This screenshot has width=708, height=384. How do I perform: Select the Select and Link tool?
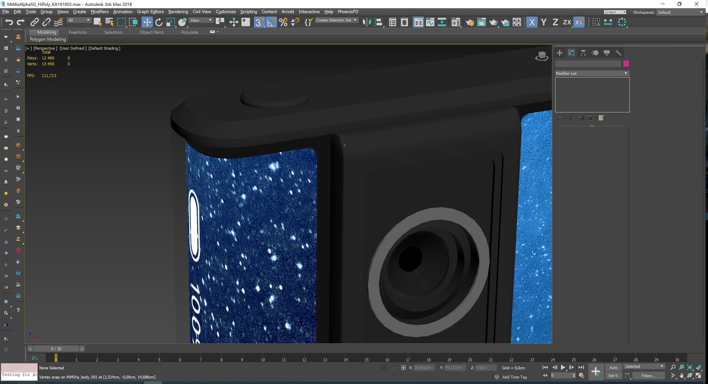coord(34,22)
